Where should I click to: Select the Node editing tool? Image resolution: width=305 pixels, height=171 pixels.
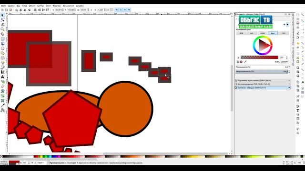(x=2, y=20)
